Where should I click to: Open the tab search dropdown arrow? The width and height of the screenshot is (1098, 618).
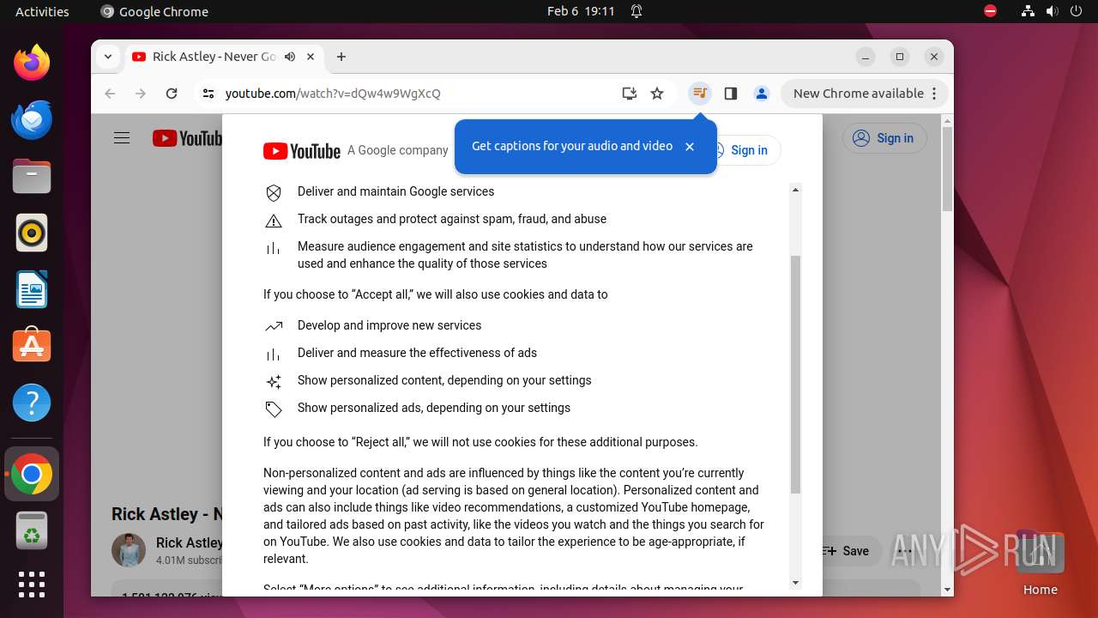107,57
